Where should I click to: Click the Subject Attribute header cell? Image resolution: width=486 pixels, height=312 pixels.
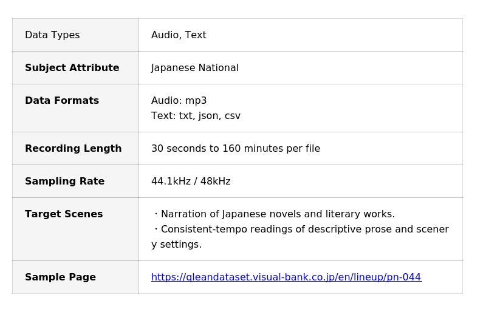(x=72, y=68)
